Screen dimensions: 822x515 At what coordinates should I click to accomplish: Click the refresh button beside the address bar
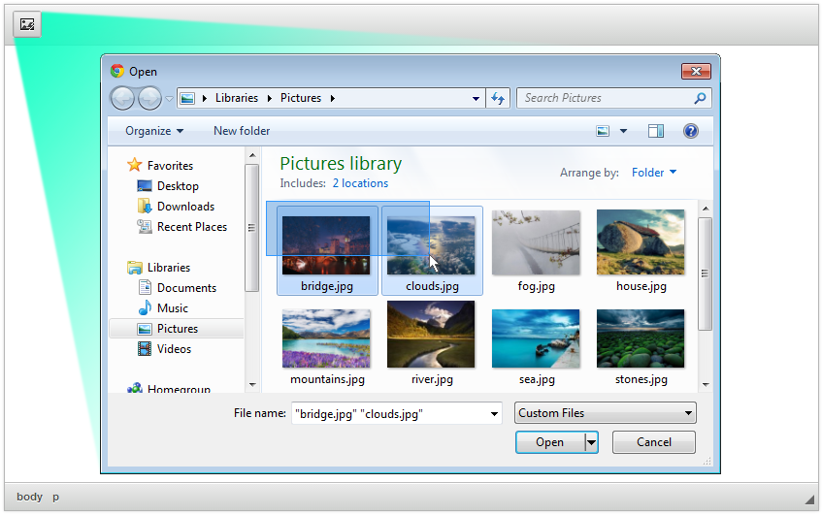pyautogui.click(x=498, y=98)
